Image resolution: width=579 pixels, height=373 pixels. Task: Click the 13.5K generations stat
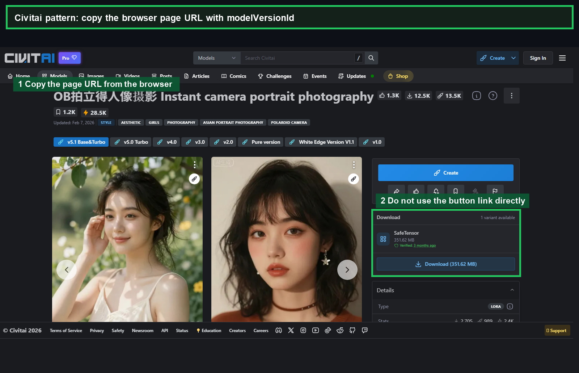pos(449,96)
